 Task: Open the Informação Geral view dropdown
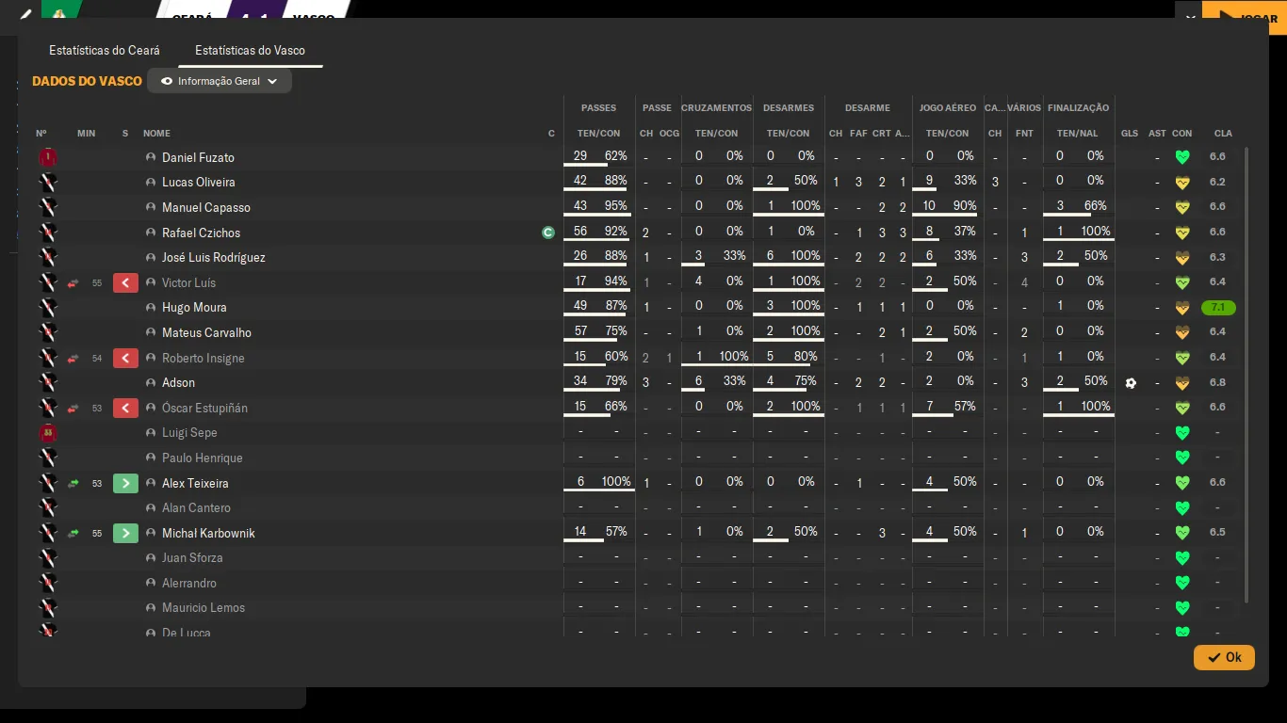[x=220, y=81]
